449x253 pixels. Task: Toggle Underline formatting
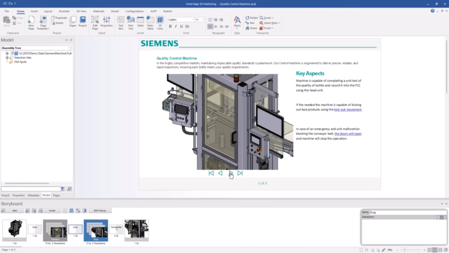click(x=181, y=26)
